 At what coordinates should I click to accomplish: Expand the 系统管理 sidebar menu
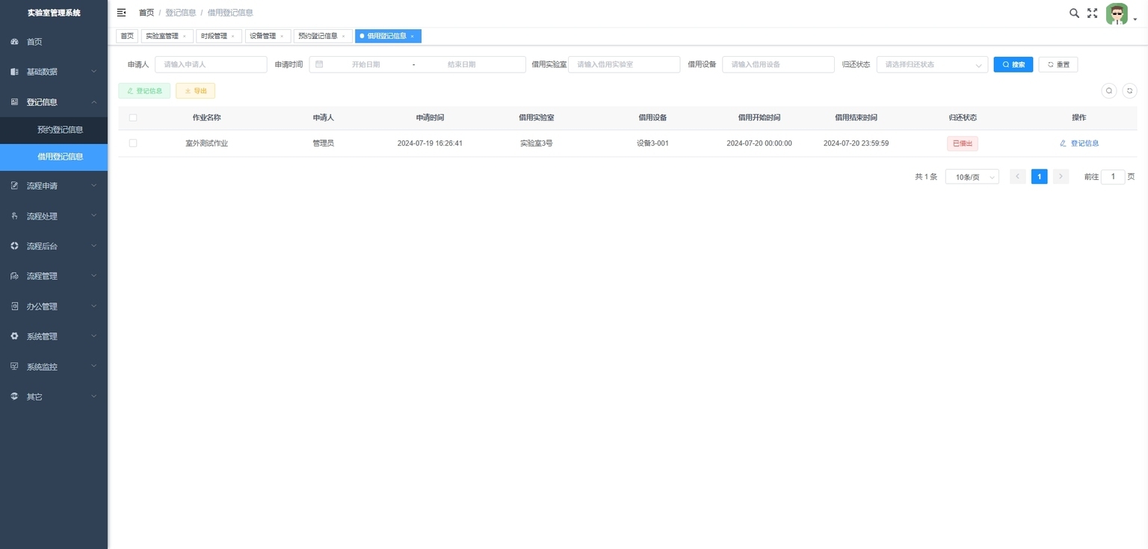pyautogui.click(x=54, y=336)
